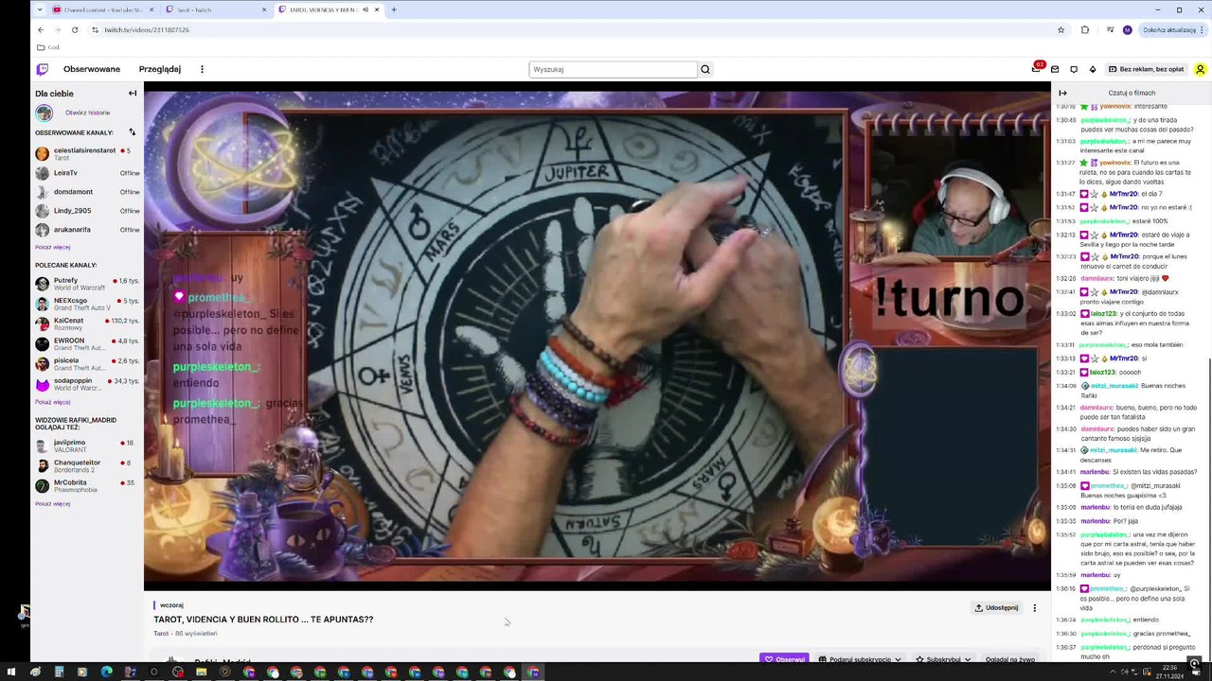Collapse the chat panel arrow
The height and width of the screenshot is (681, 1212).
coord(1062,93)
